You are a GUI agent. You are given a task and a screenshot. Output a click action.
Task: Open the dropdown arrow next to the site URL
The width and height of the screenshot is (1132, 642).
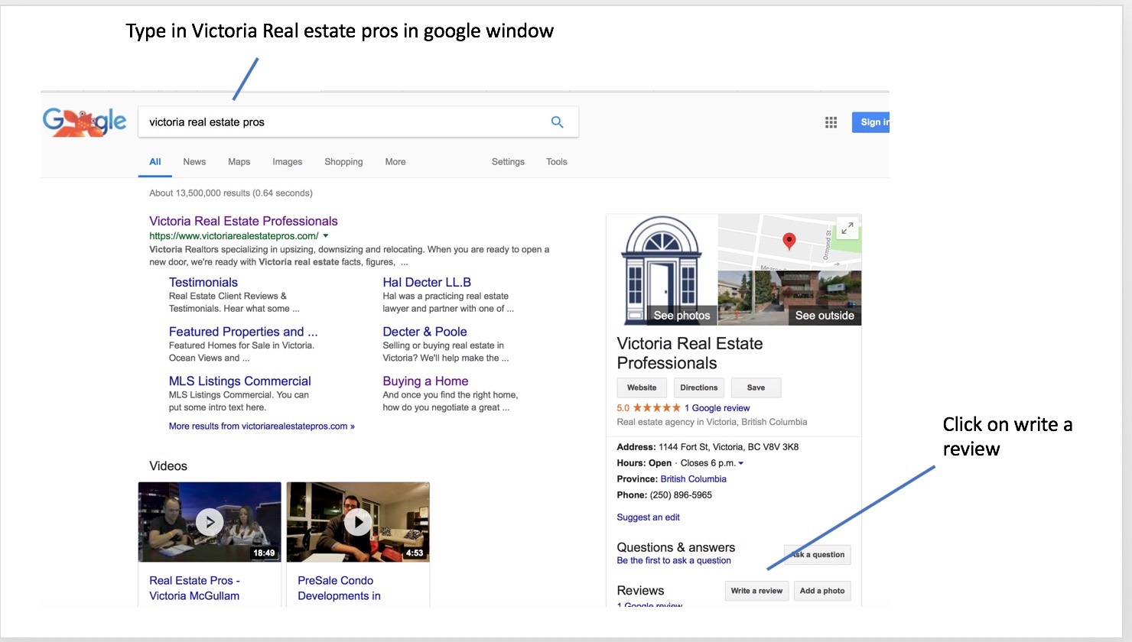326,236
